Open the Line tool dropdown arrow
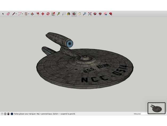The image size is (167, 126). (x=16, y=14)
